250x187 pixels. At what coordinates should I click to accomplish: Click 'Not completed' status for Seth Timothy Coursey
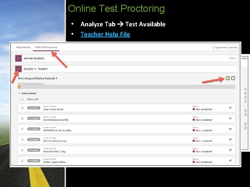click(x=204, y=141)
